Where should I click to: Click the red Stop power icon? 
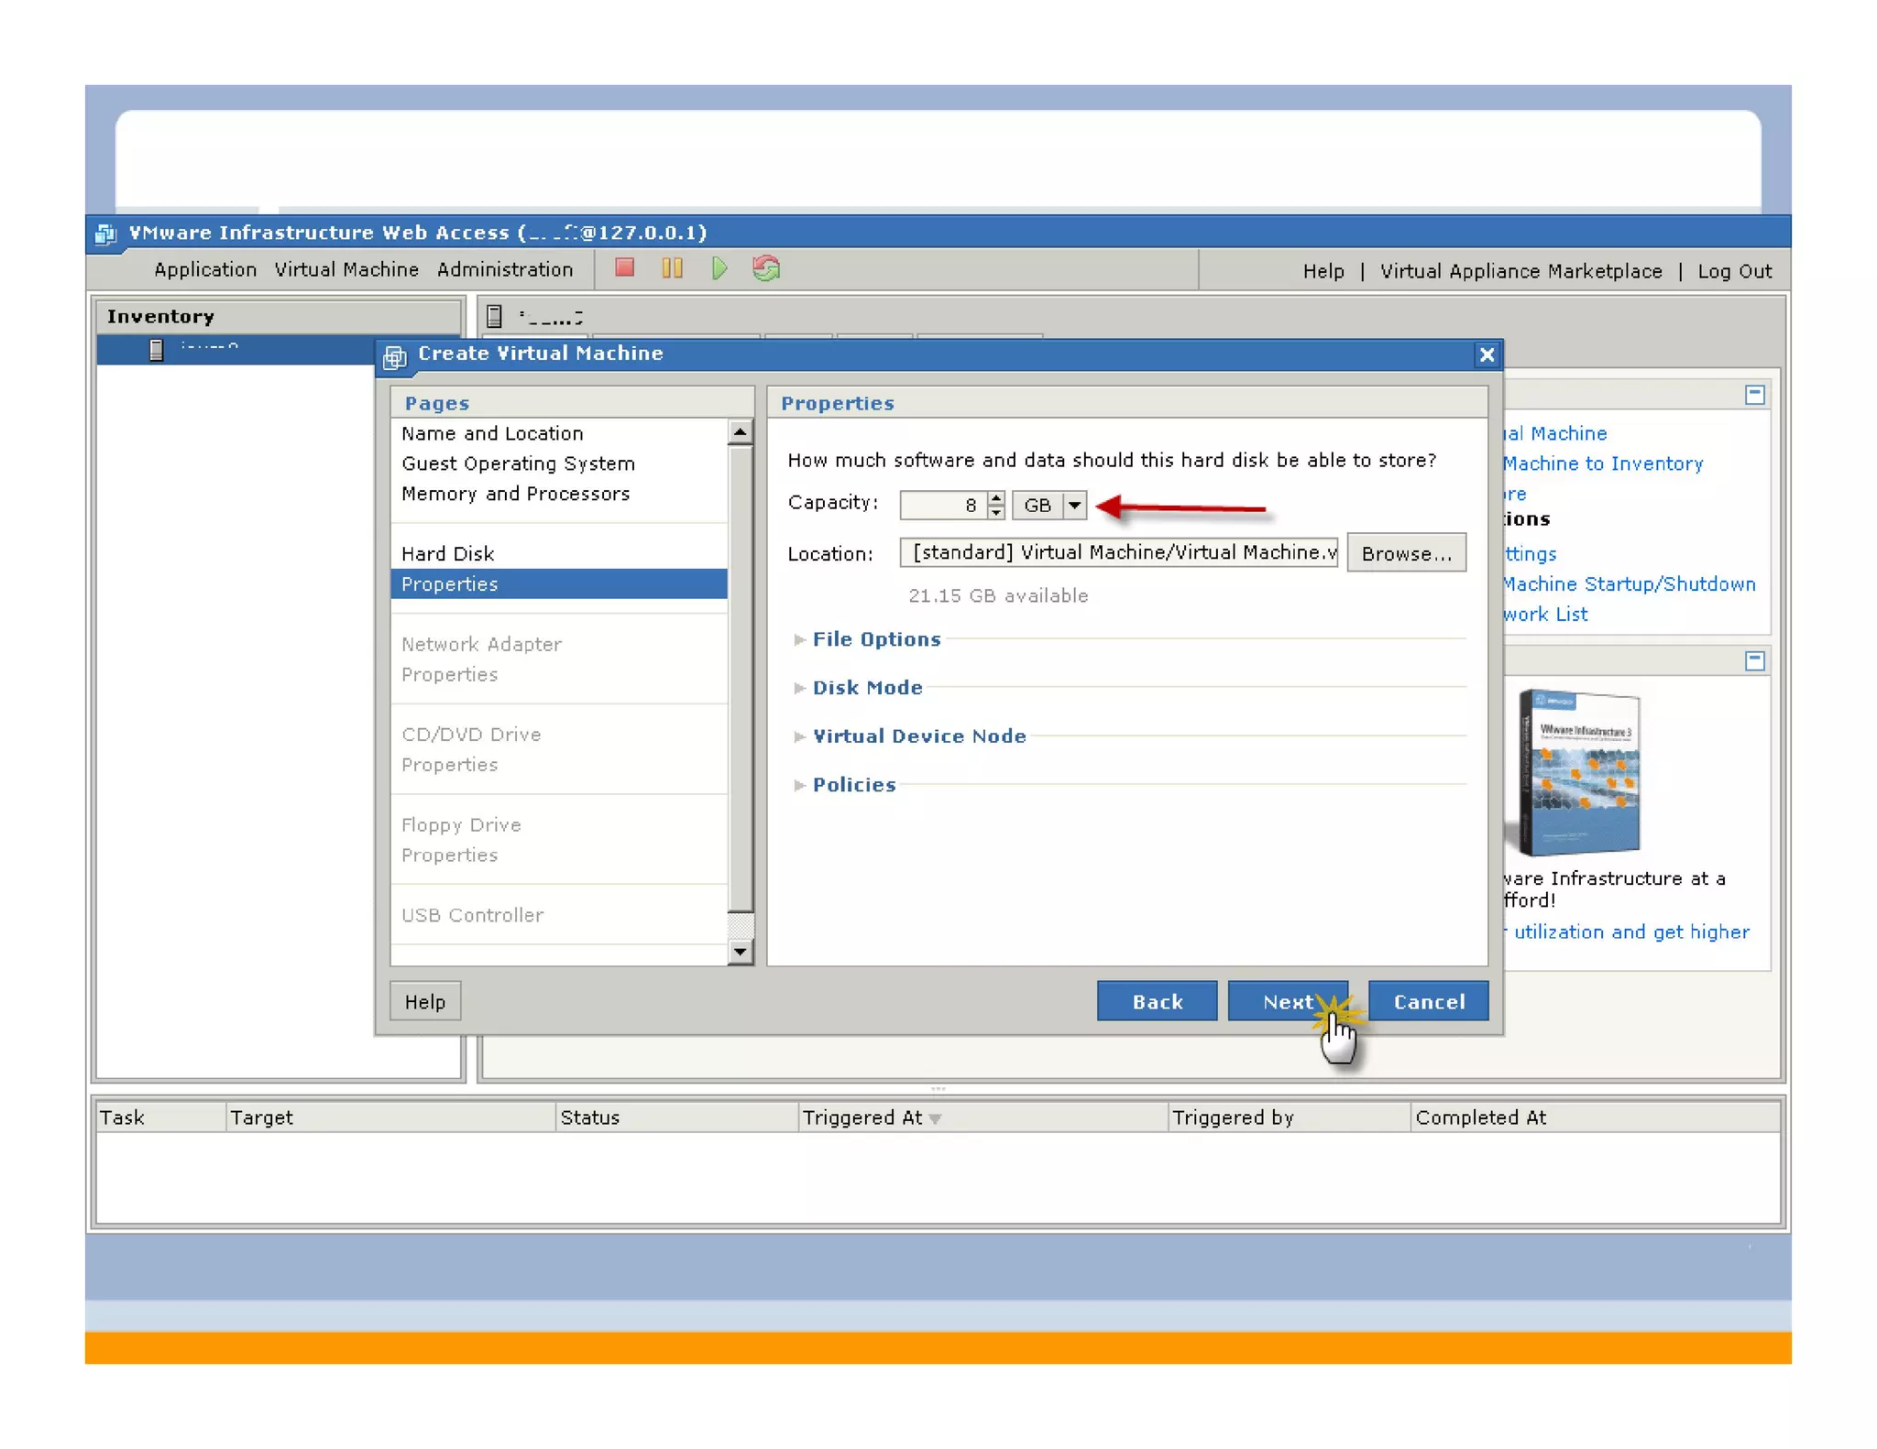[624, 267]
